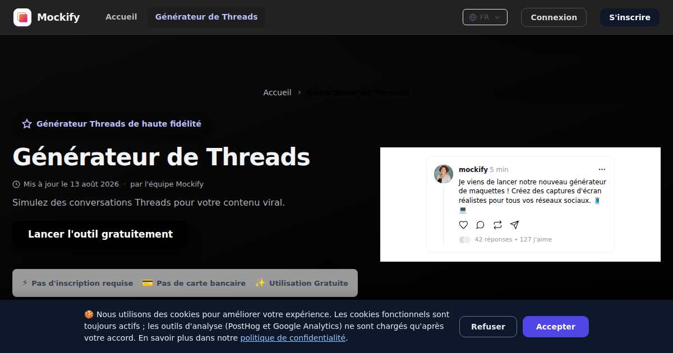This screenshot has width=673, height=353.
Task: Click the Pas de carte bancaire label
Action: point(201,284)
